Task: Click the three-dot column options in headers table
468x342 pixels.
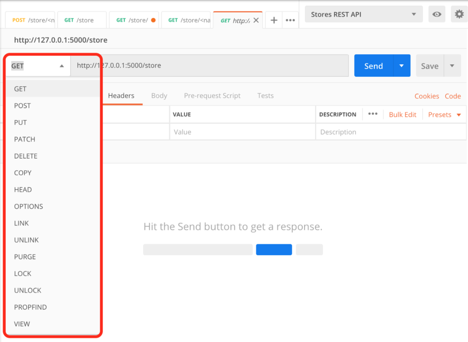Action: click(x=373, y=114)
